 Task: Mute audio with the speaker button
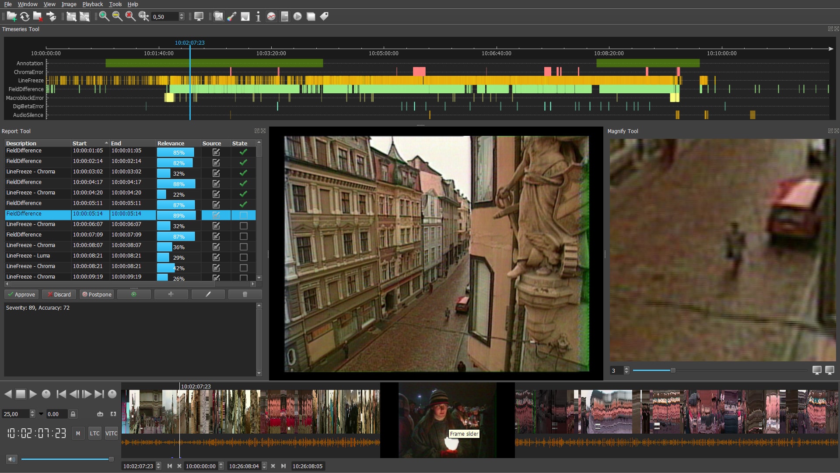[x=11, y=459]
